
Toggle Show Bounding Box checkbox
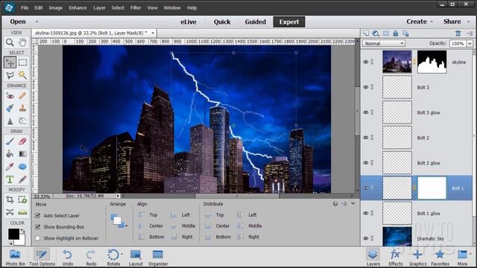point(38,226)
